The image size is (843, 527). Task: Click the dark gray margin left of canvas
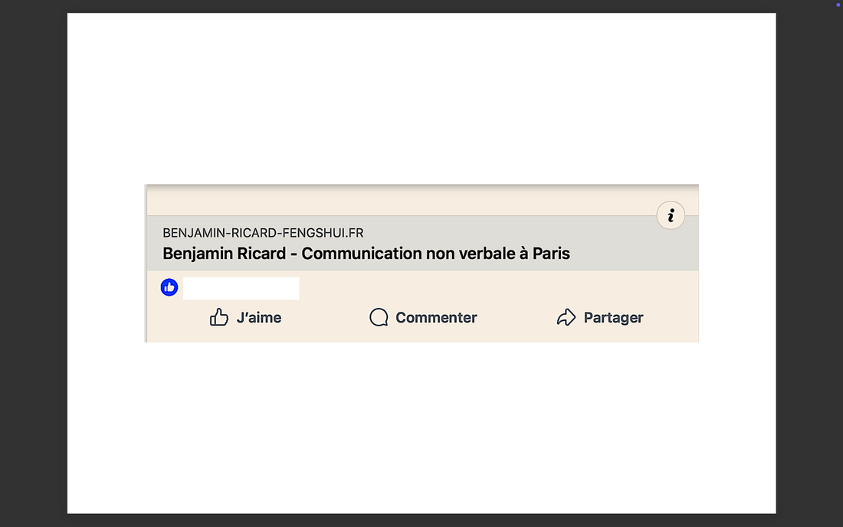(33, 263)
